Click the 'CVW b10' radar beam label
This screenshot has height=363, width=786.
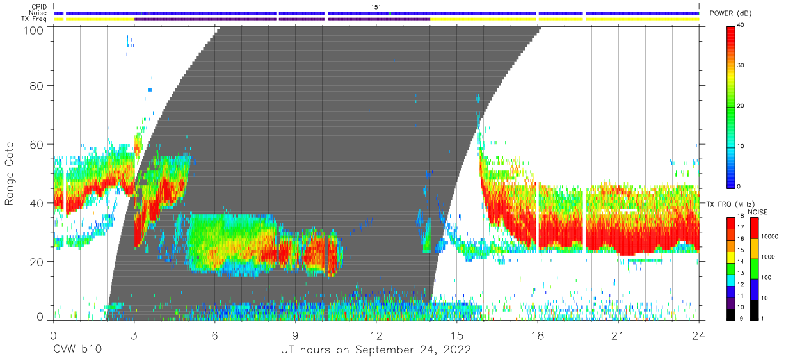pos(77,350)
